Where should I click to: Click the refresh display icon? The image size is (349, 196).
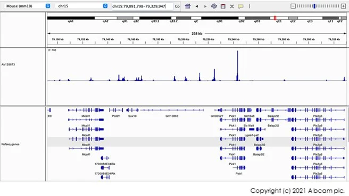coord(214,6)
